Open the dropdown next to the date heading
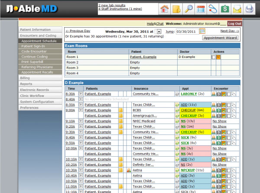 tap(159, 32)
